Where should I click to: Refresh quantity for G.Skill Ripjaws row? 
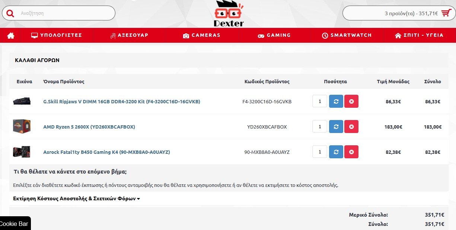pos(336,101)
